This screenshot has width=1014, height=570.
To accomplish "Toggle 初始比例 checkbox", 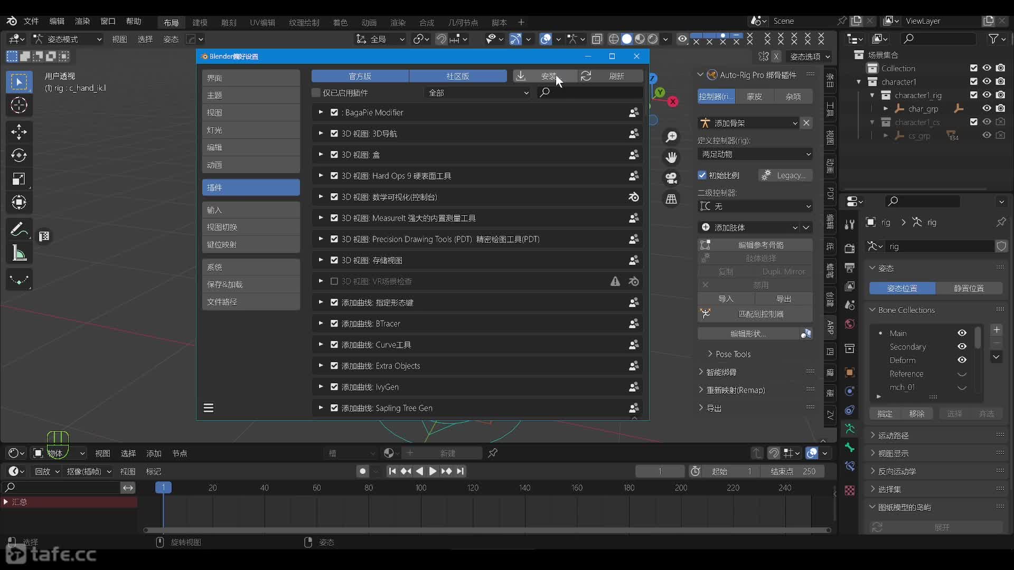I will 702,175.
